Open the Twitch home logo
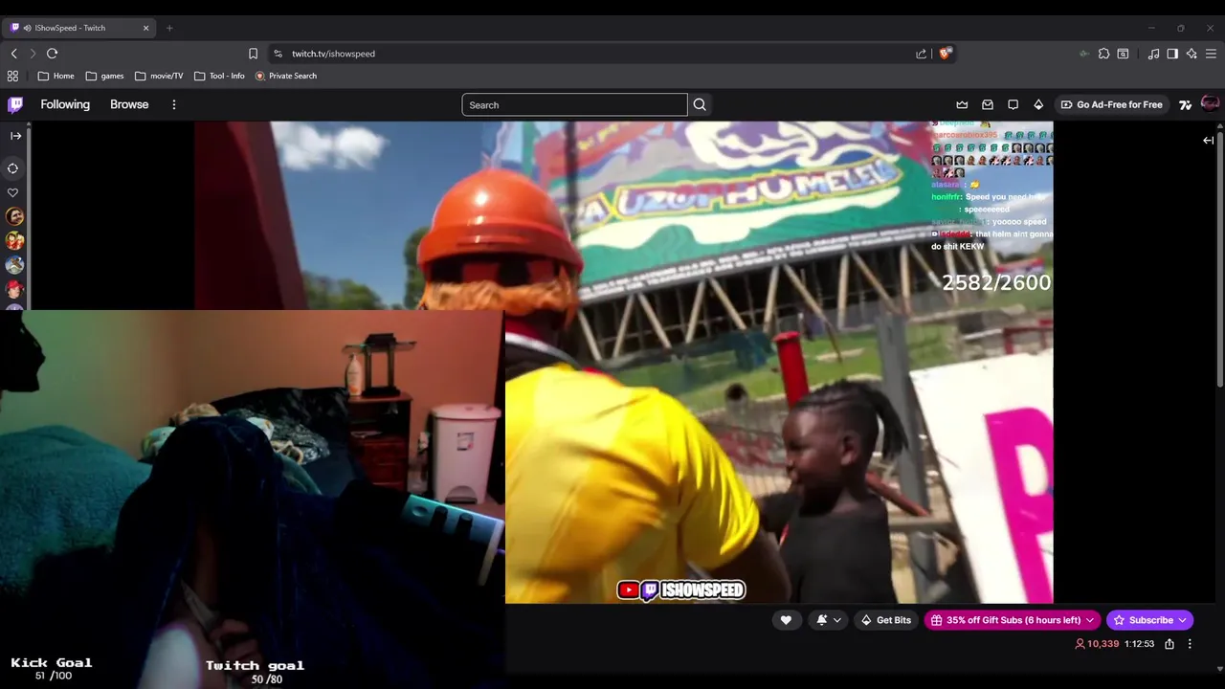1225x689 pixels. click(x=15, y=104)
